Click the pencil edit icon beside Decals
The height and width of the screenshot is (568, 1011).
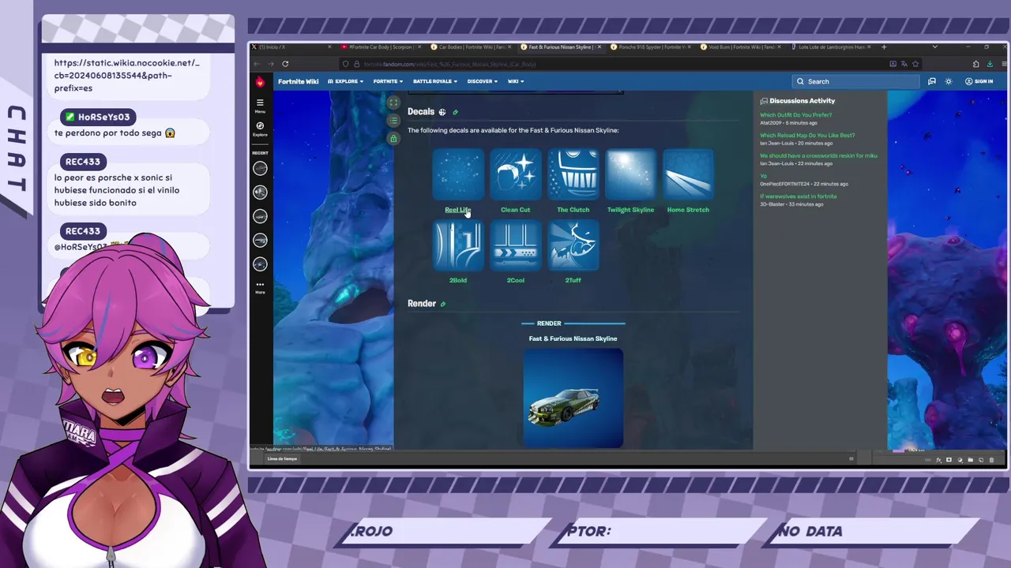click(x=455, y=112)
